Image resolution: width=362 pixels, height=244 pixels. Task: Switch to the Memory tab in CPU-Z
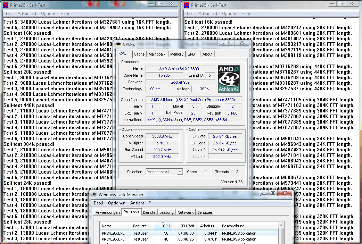pos(177,54)
